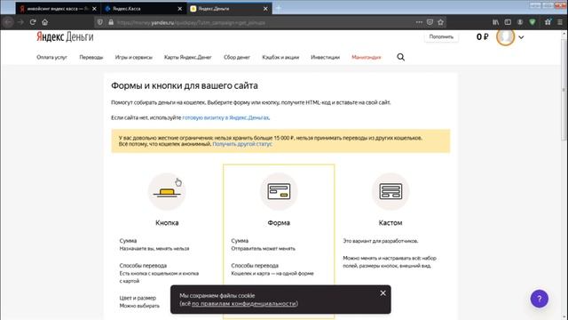Bookmark this page with the star icon

click(x=440, y=22)
